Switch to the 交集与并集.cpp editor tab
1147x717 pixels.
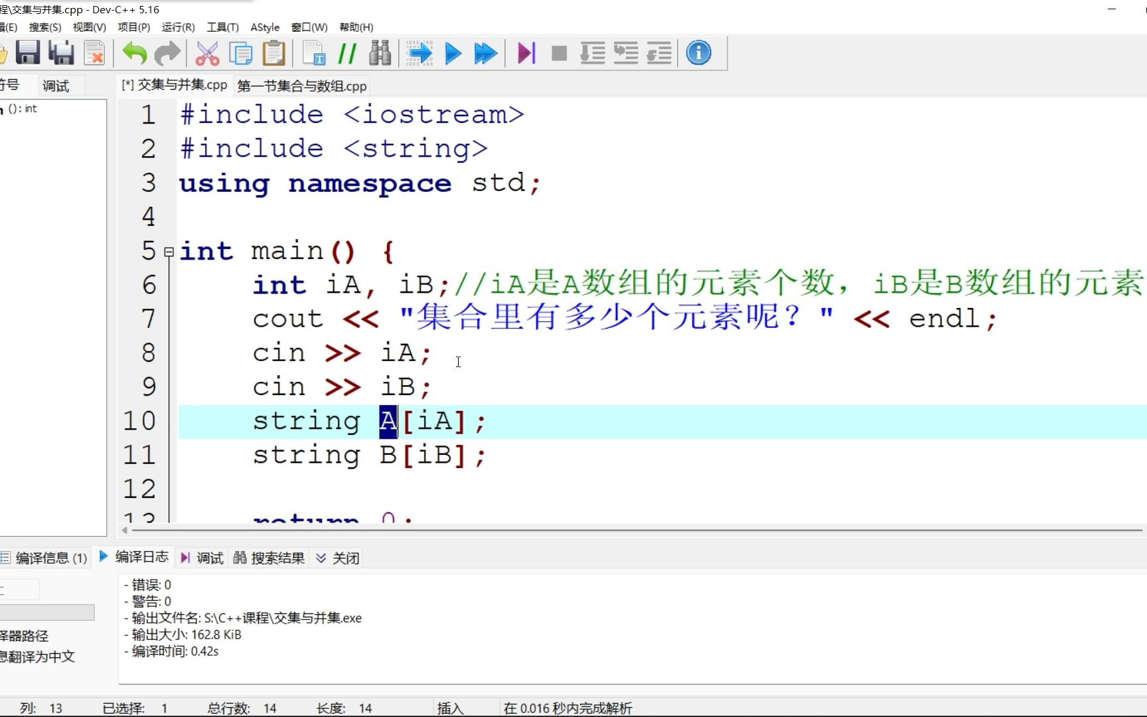pyautogui.click(x=175, y=85)
